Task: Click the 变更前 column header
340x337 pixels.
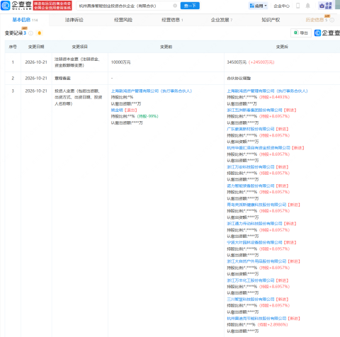Action: (166, 47)
